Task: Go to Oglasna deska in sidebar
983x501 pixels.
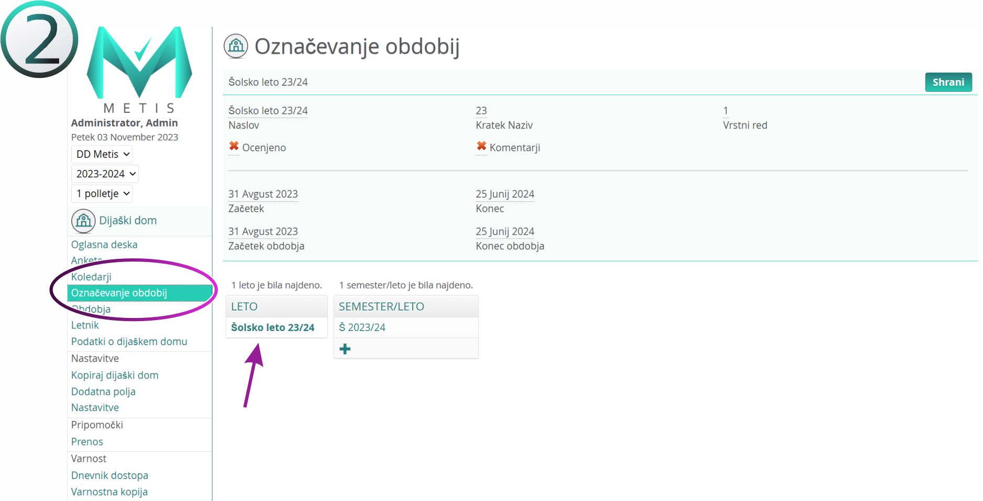Action: tap(104, 245)
